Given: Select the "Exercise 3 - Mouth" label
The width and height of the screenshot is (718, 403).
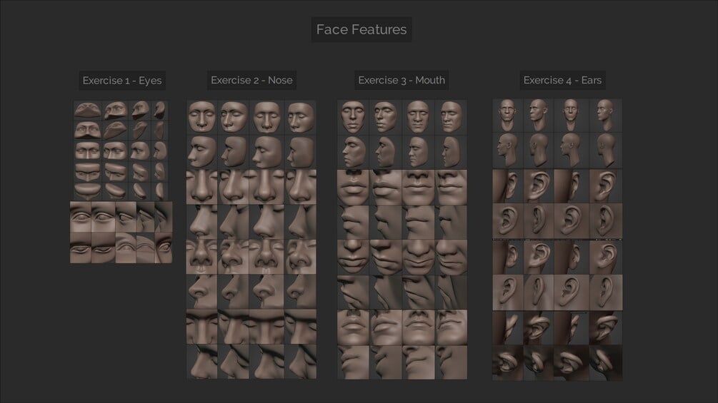Looking at the screenshot, I should 401,80.
